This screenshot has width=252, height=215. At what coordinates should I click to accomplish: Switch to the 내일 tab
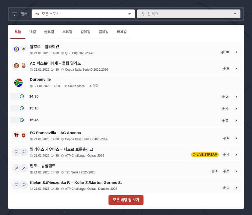click(33, 32)
